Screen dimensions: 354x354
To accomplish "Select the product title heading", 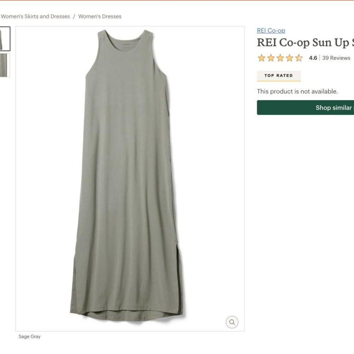I will [304, 42].
